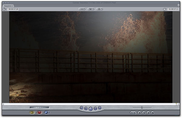
Task: Add a marker with the marker button
Action: click(140, 113)
